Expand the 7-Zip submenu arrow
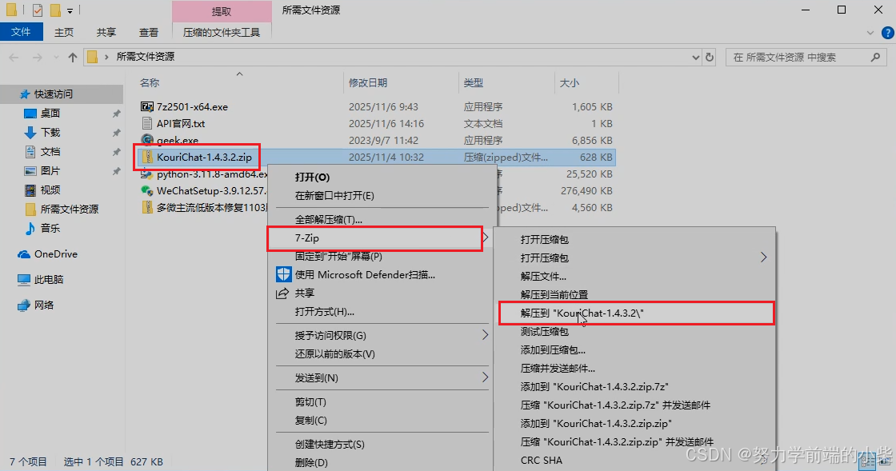This screenshot has width=896, height=471. coord(486,237)
